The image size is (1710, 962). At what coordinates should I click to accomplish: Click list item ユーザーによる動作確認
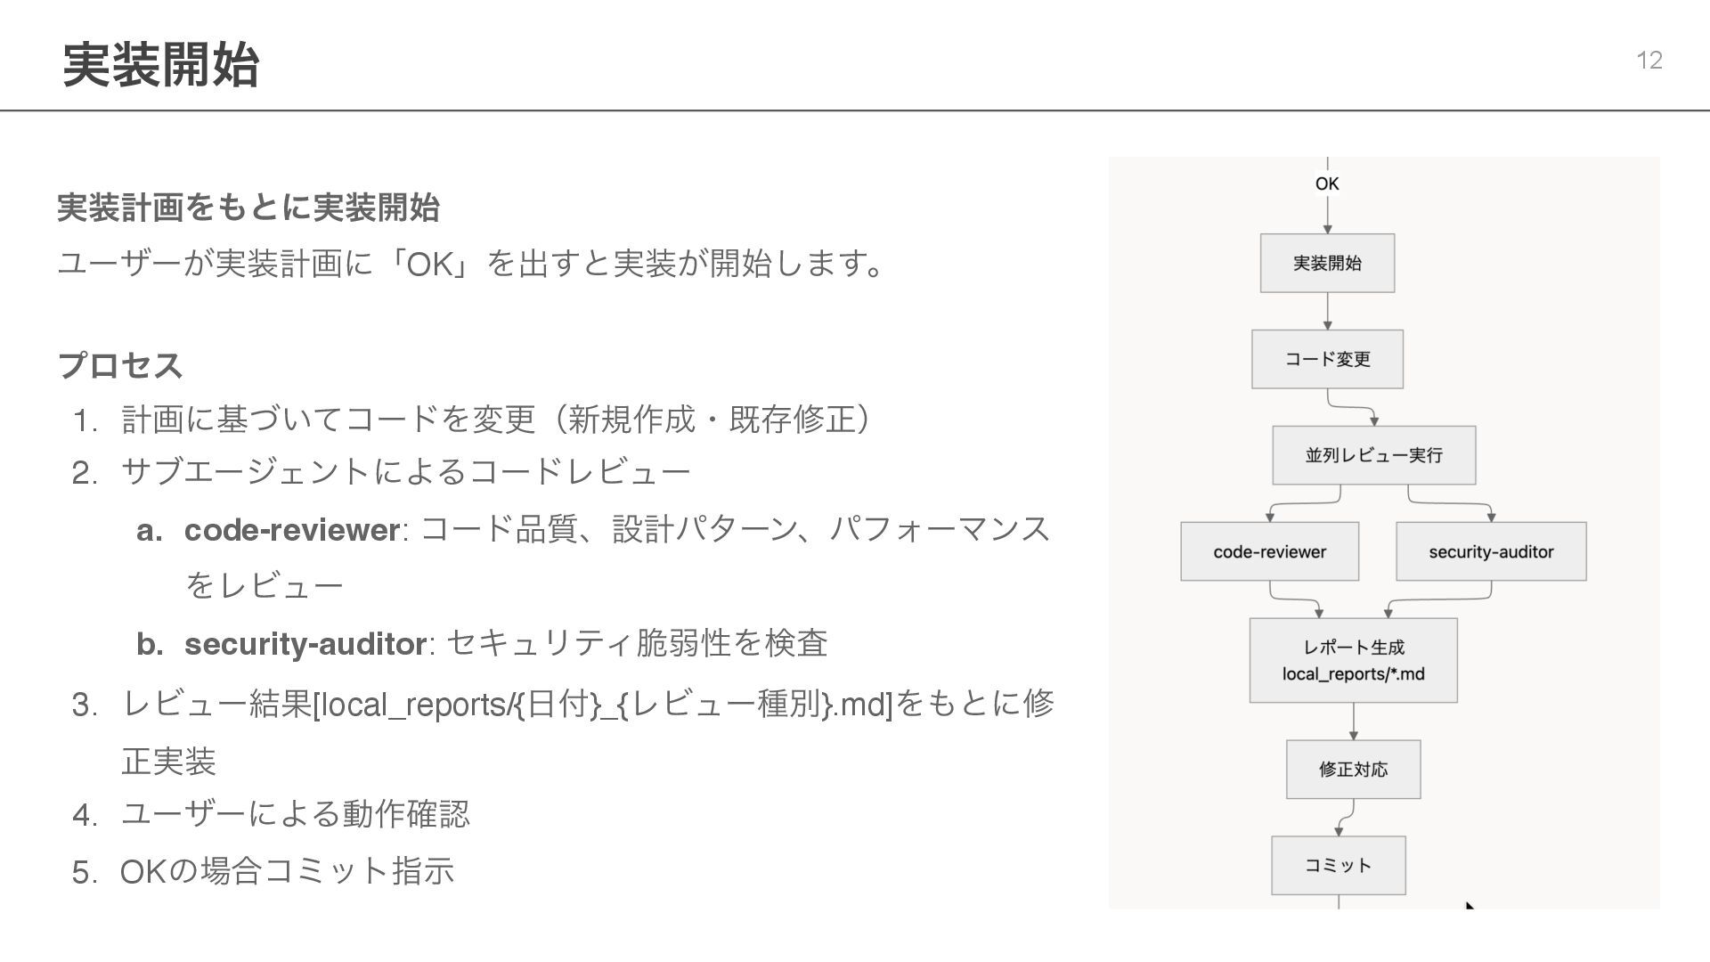pyautogui.click(x=295, y=813)
